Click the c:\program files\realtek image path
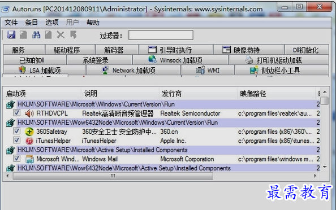The height and width of the screenshot is (210, 336). (x=275, y=113)
